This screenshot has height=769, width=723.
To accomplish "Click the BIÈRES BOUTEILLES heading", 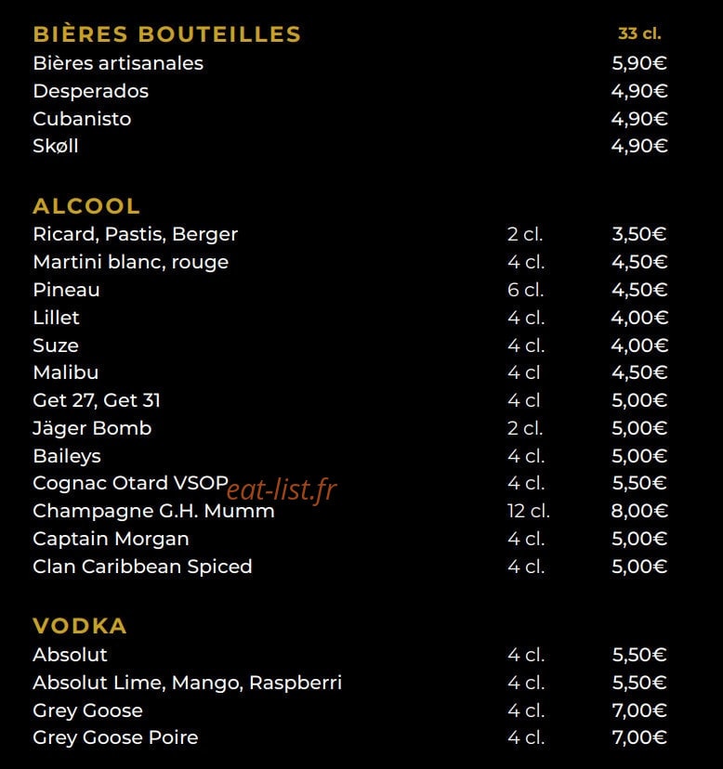I will coord(167,34).
